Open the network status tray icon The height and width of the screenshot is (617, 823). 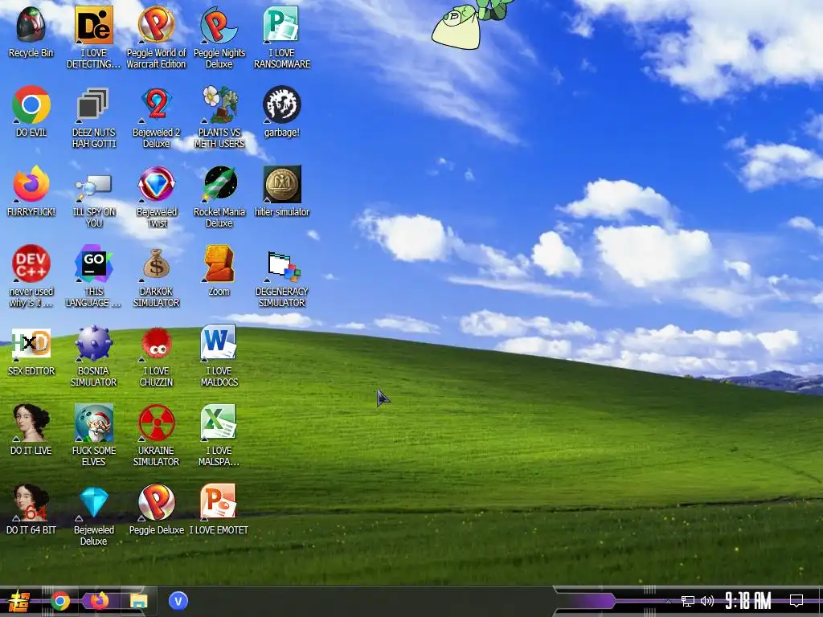pos(688,601)
